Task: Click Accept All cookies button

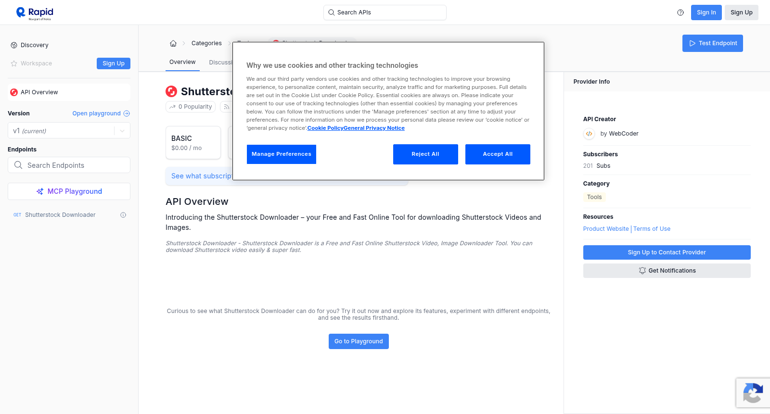Action: pos(498,154)
